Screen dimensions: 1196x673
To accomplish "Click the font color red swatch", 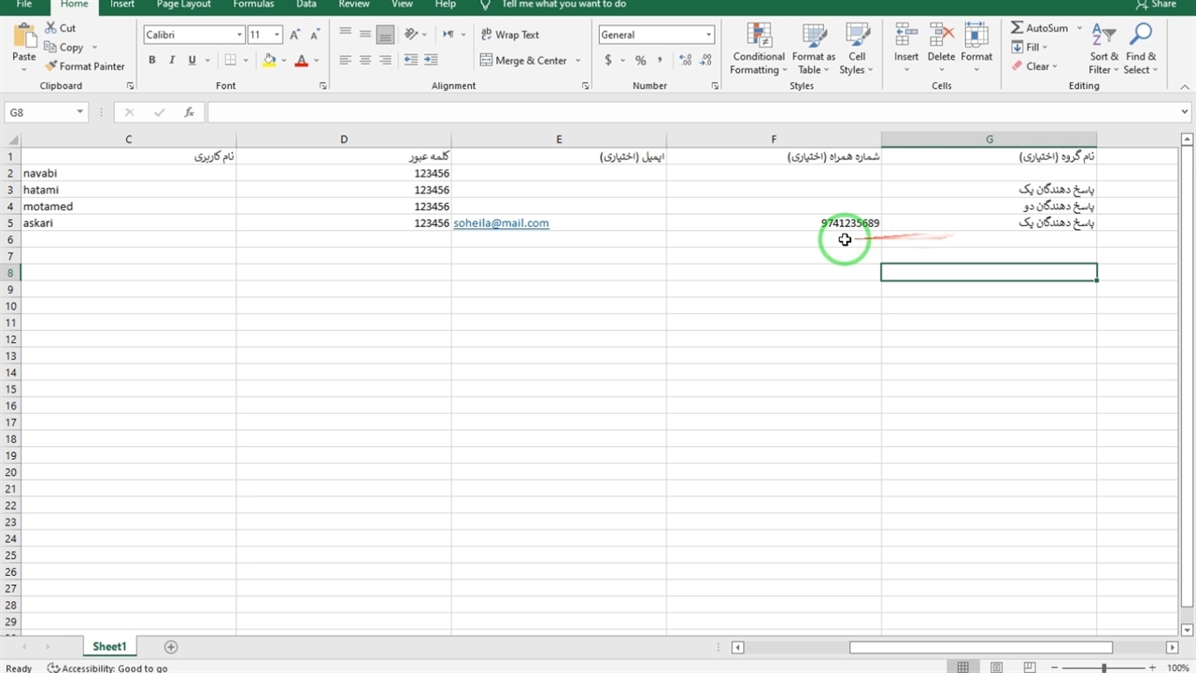I will point(301,61).
